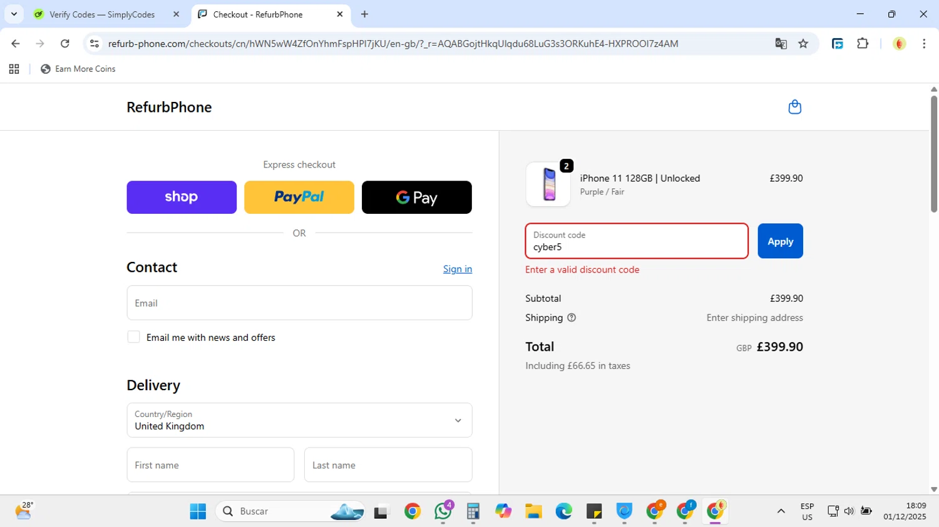Click the RefurbPhone store logo
939x527 pixels.
pos(169,107)
